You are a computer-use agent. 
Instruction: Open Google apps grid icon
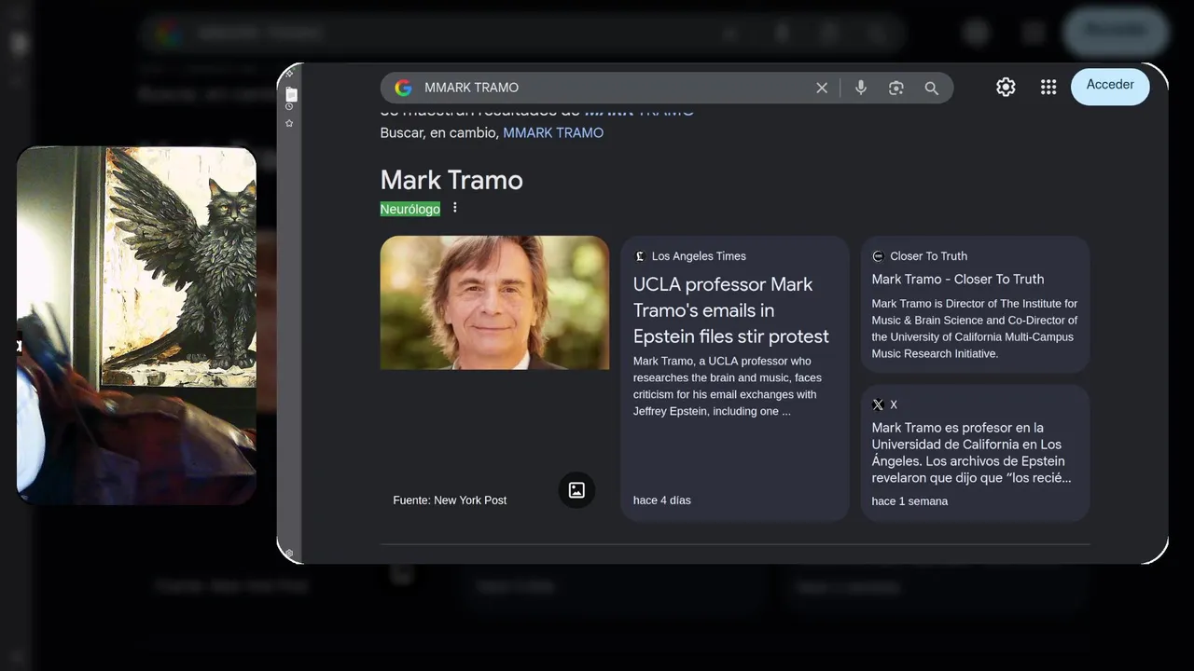click(1048, 87)
